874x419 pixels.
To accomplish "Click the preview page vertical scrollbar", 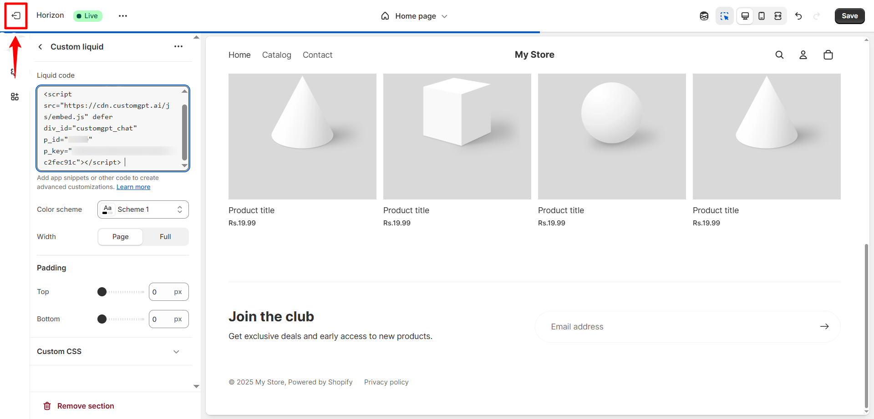I will click(x=866, y=326).
